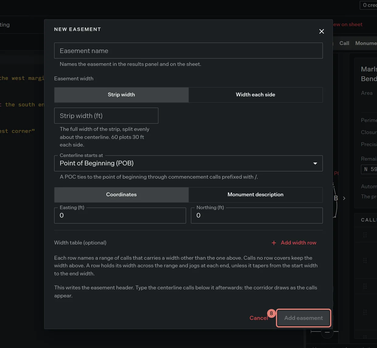Open the Centerline starts at dropdown
Screen dimensions: 377x348
pyautogui.click(x=188, y=163)
